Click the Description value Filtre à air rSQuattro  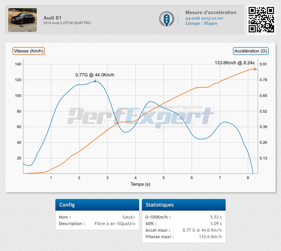115,224
